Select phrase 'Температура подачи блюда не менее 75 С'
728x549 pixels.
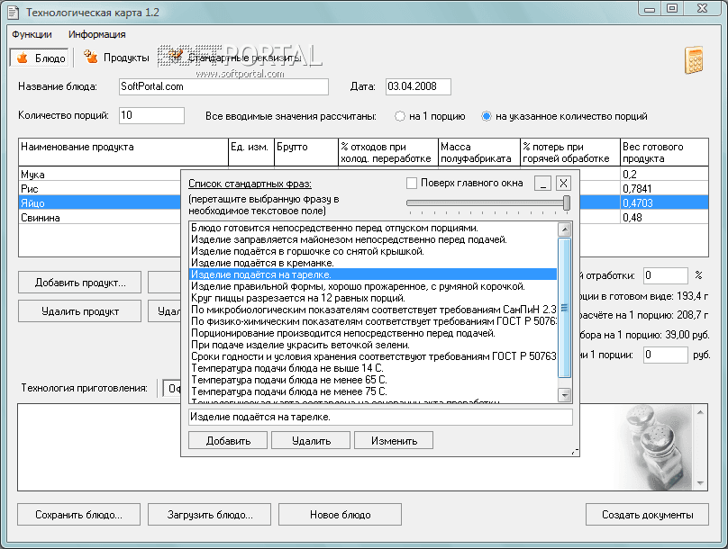pyautogui.click(x=373, y=391)
